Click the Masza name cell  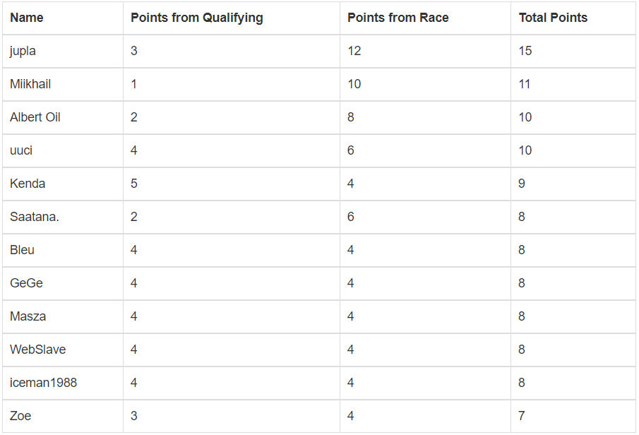point(28,316)
